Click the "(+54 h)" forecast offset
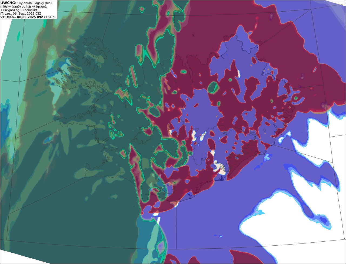This screenshot has height=264, width=346. click(x=50, y=17)
